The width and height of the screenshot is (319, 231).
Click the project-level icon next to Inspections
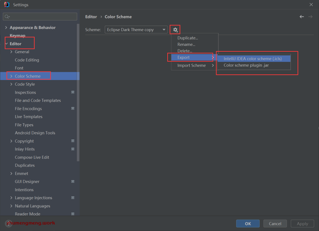(73, 92)
